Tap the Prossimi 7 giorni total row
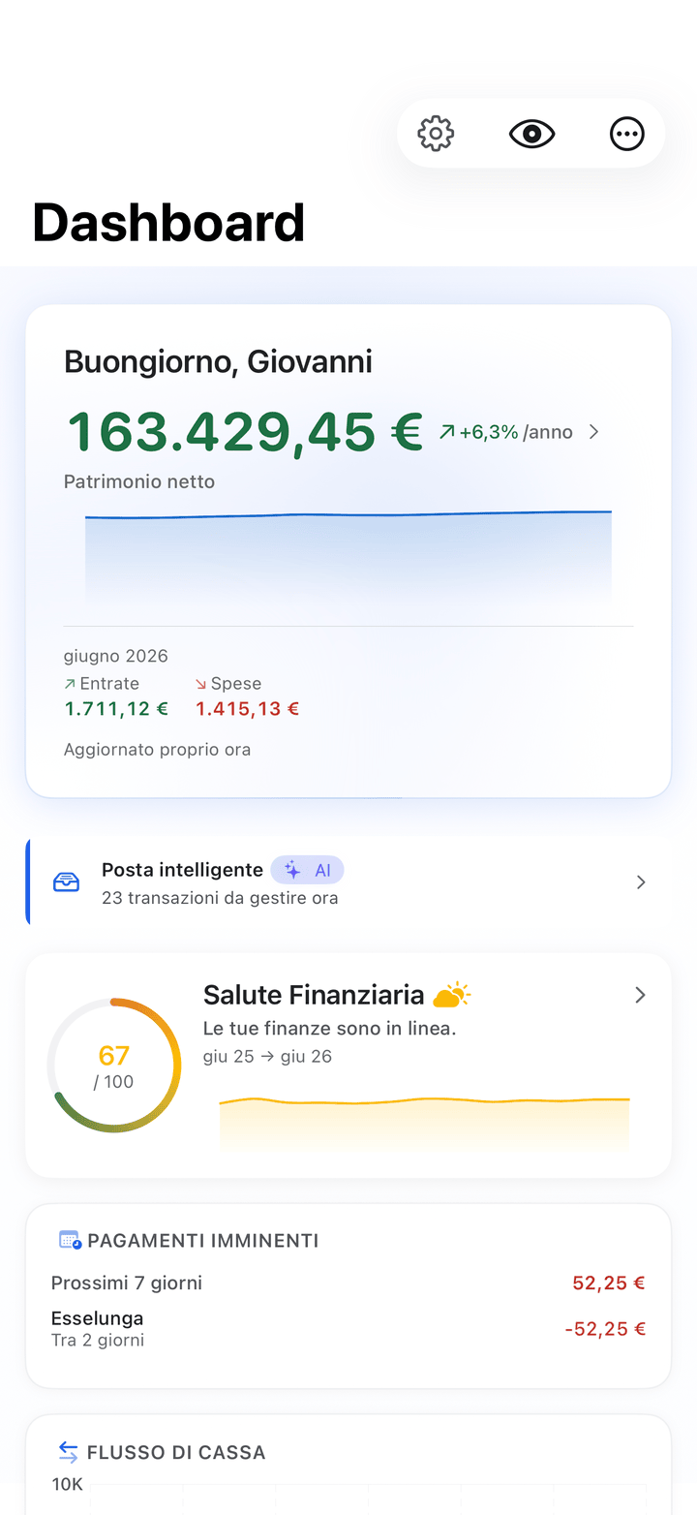 (x=348, y=1283)
